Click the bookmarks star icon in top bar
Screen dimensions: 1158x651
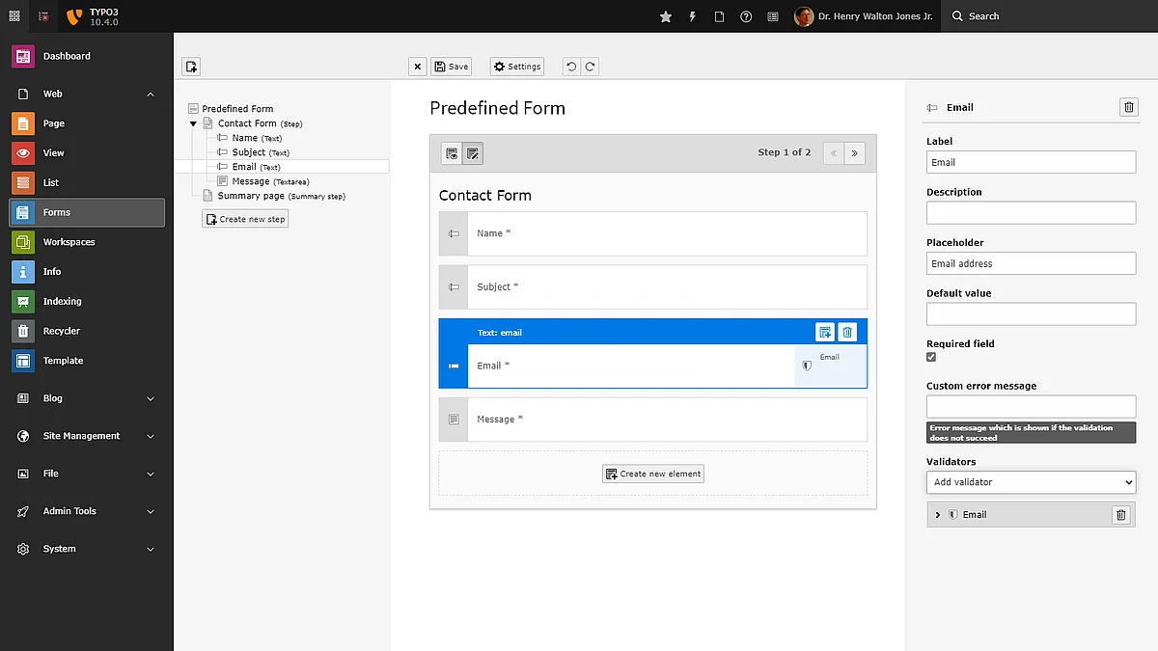[665, 16]
